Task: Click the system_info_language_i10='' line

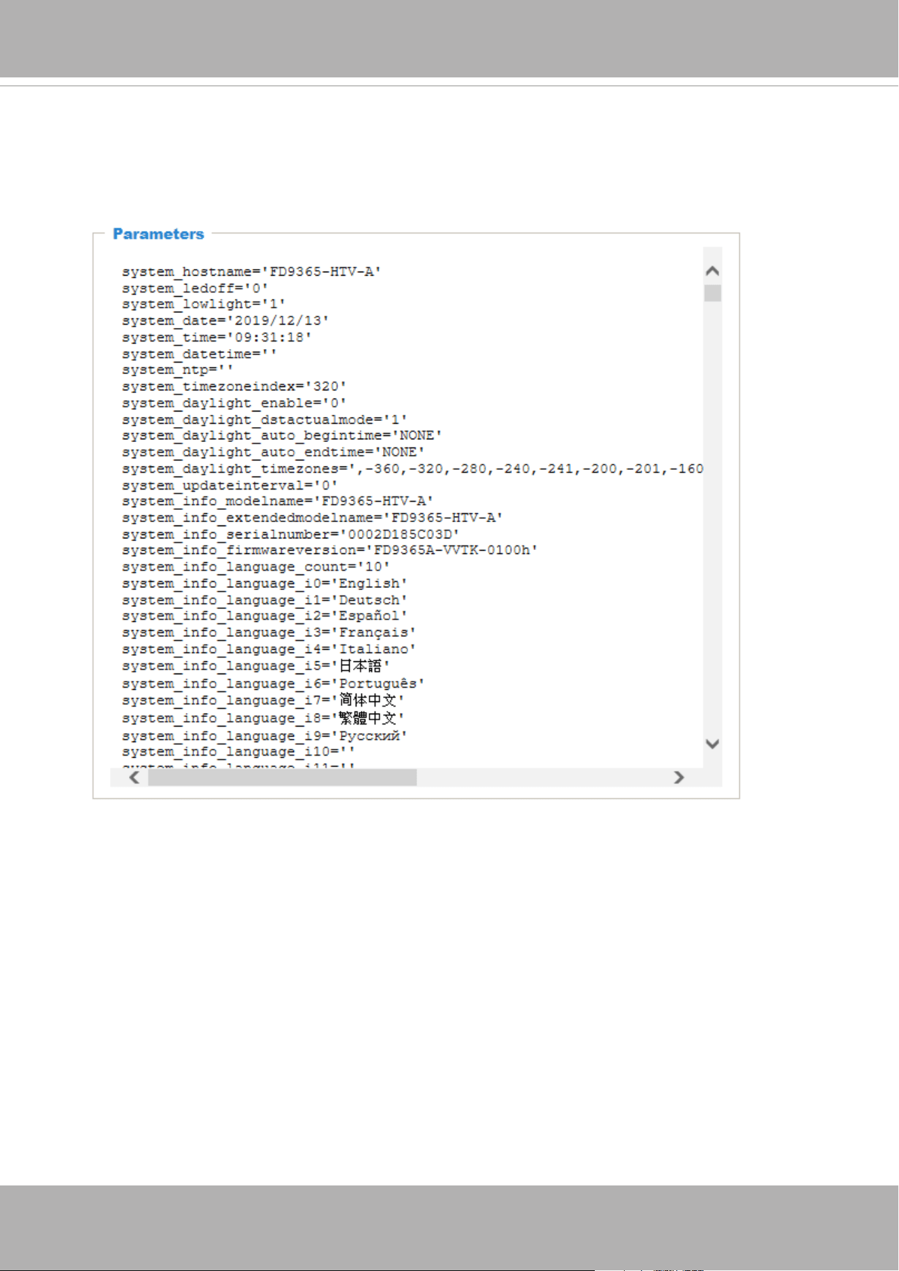Action: [238, 752]
